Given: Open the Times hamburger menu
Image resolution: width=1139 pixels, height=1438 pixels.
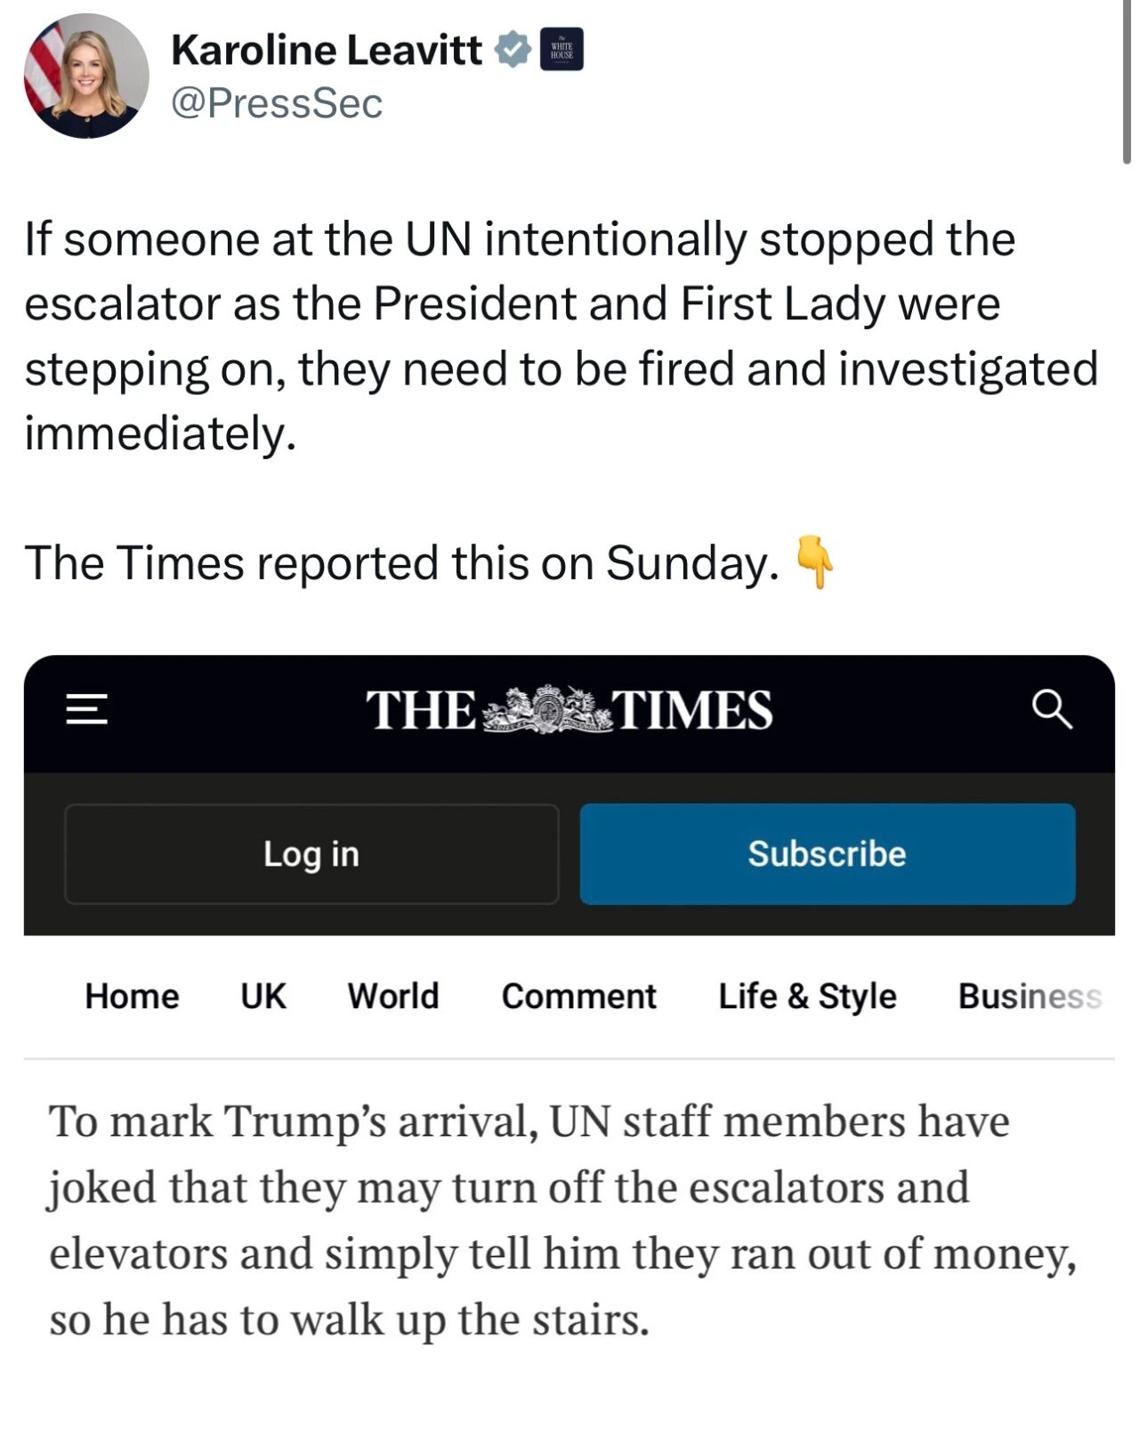Looking at the screenshot, I should 87,709.
